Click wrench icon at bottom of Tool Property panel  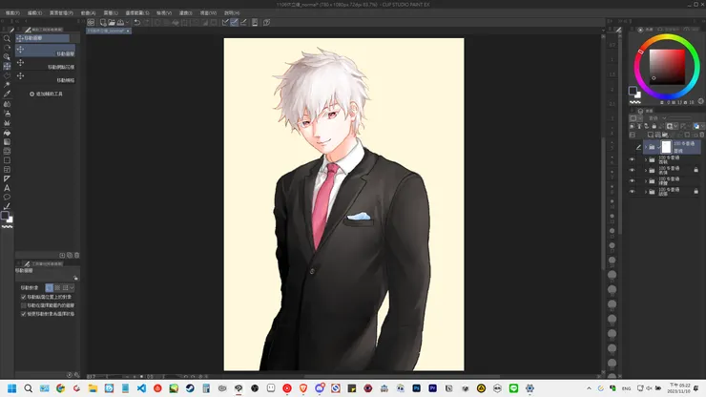click(x=76, y=375)
